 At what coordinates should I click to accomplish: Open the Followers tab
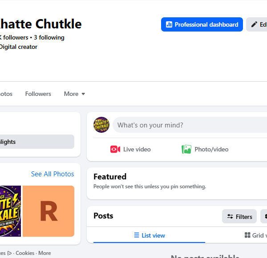click(38, 94)
